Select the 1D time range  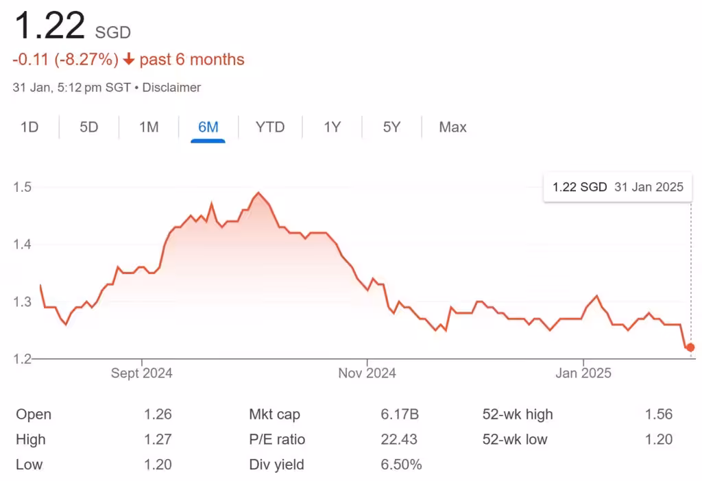[29, 127]
